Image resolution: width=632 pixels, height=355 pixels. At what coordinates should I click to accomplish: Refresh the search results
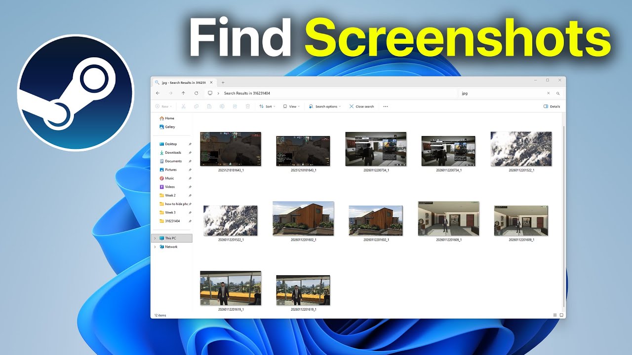197,93
